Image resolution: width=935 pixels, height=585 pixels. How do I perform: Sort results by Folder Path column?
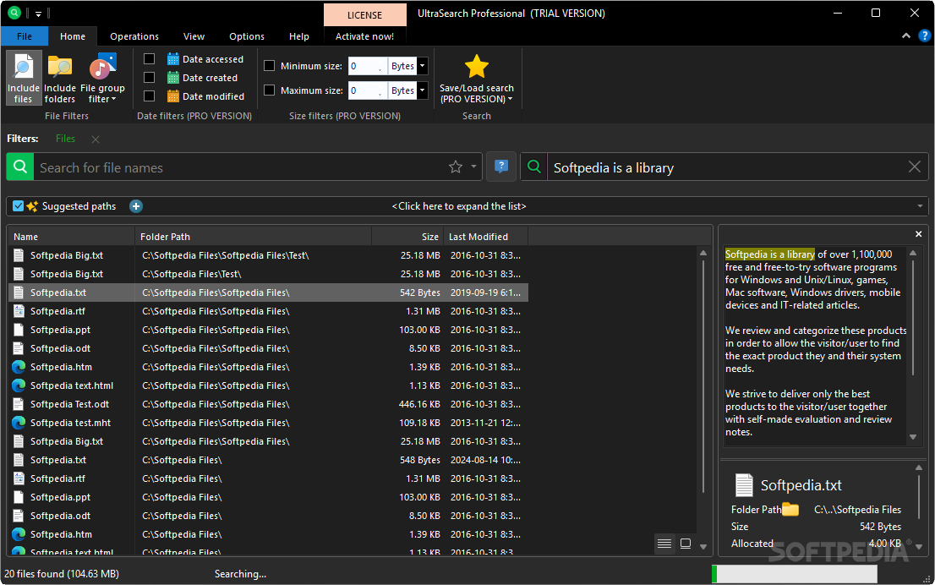coord(254,237)
